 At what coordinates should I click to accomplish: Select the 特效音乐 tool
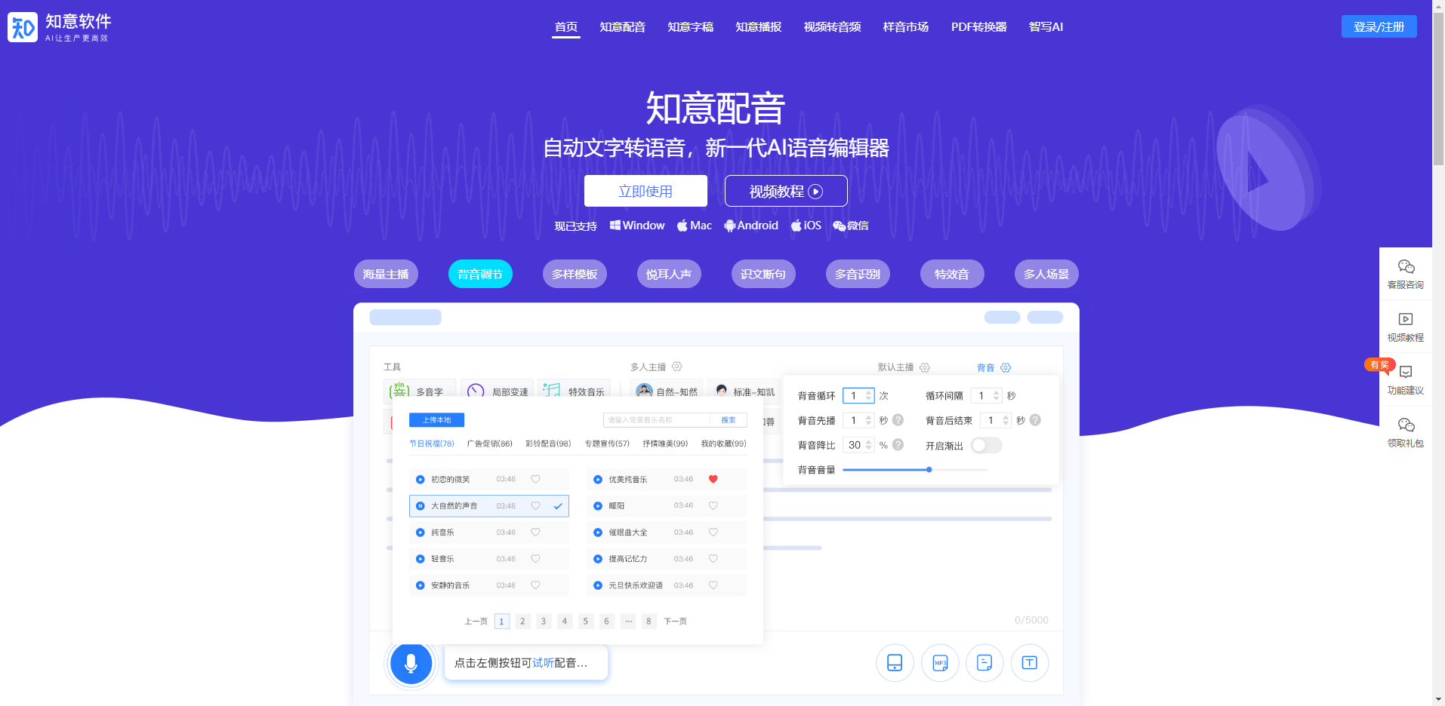coord(574,391)
